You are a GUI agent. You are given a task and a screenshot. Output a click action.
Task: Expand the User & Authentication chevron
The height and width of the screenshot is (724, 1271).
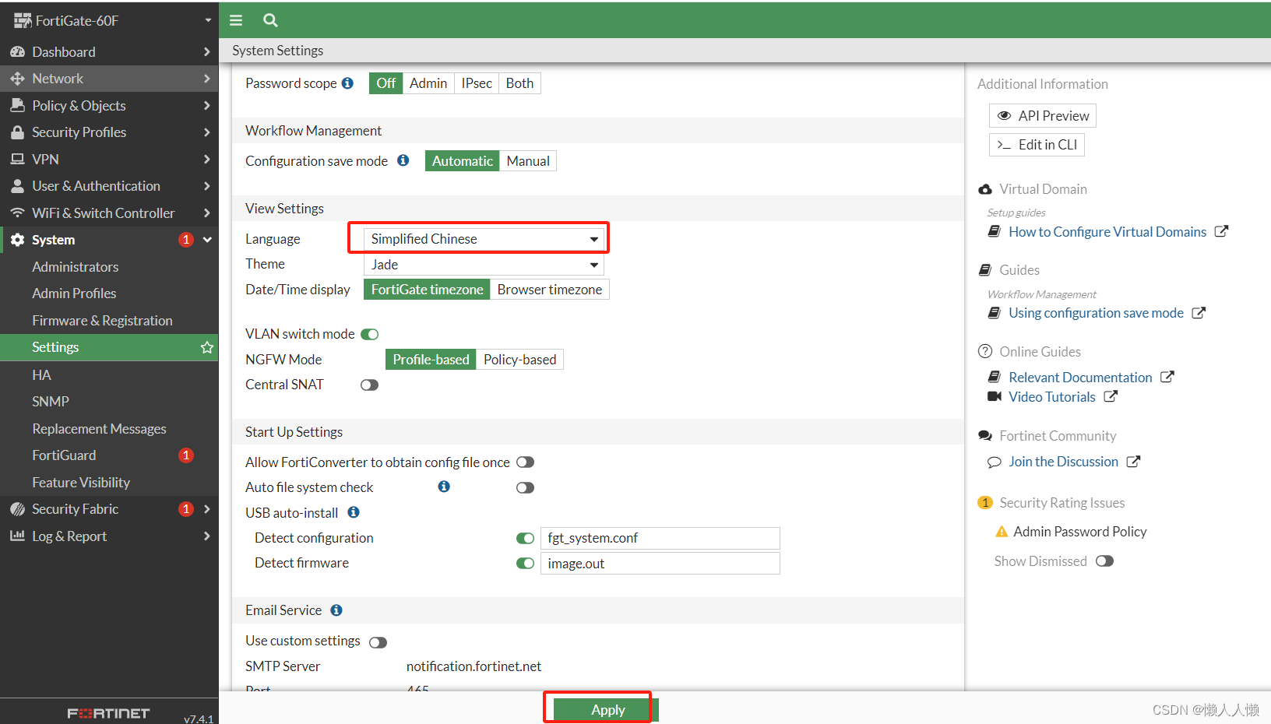click(x=206, y=186)
